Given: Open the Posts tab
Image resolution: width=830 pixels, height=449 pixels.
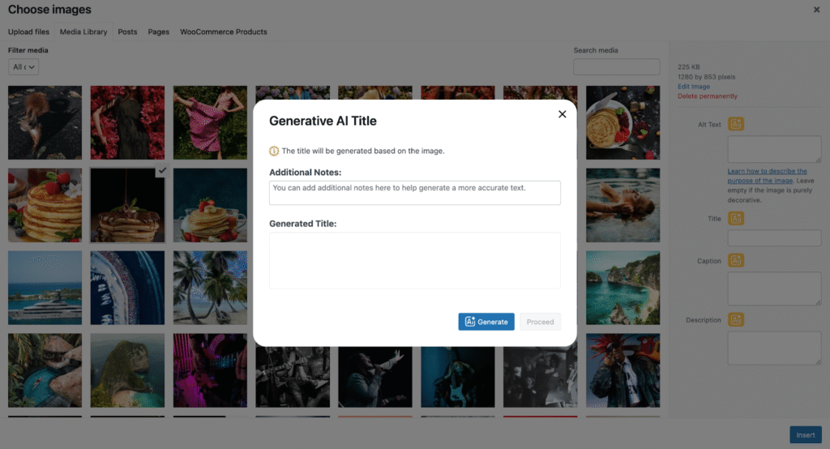Looking at the screenshot, I should pos(127,32).
